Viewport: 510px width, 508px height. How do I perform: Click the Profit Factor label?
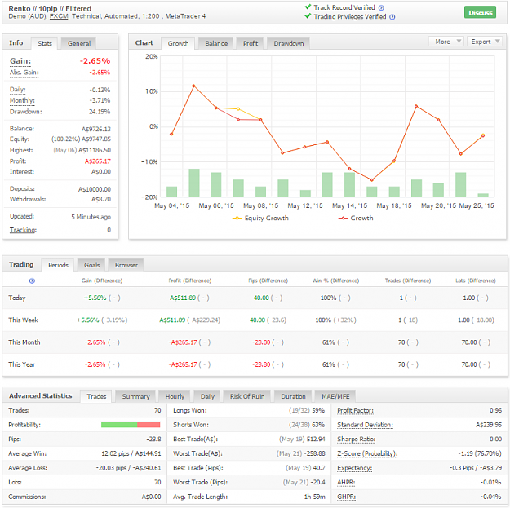point(355,410)
